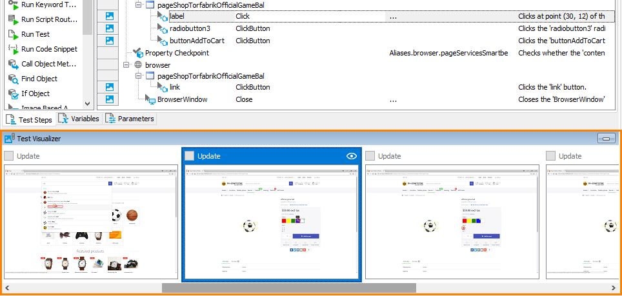Viewport: 622px width, 296px height.
Task: Click the Visualizer scrollbar left arrow
Action: (x=6, y=288)
